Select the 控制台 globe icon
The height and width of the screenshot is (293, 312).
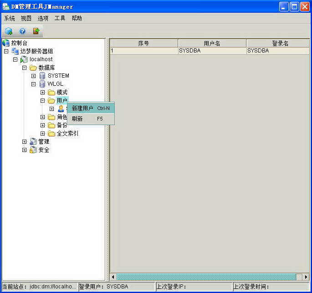pyautogui.click(x=6, y=43)
